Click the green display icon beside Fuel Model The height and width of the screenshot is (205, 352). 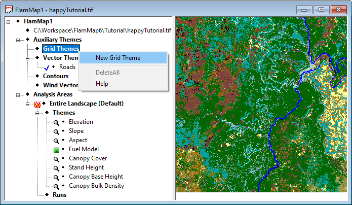pyautogui.click(x=56, y=150)
